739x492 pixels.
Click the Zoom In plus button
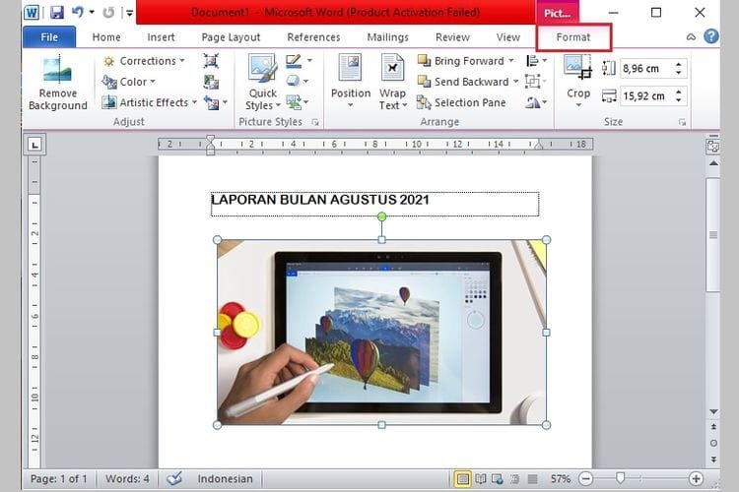696,479
